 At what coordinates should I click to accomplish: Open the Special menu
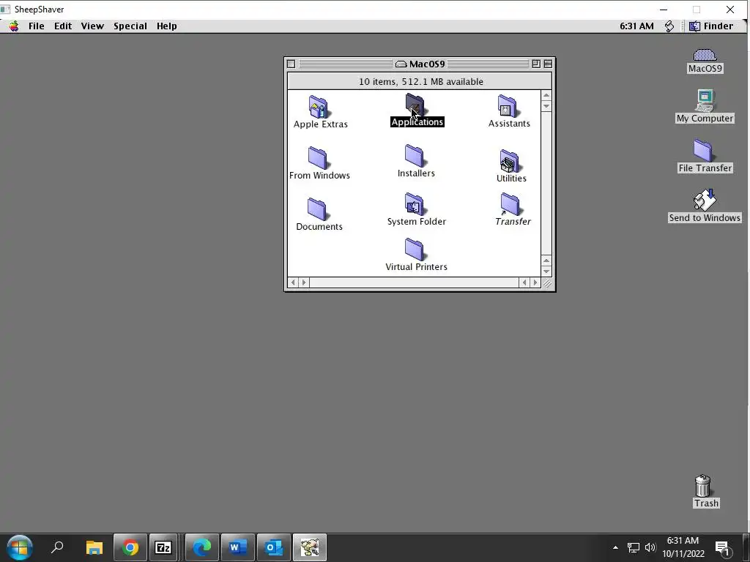click(130, 26)
